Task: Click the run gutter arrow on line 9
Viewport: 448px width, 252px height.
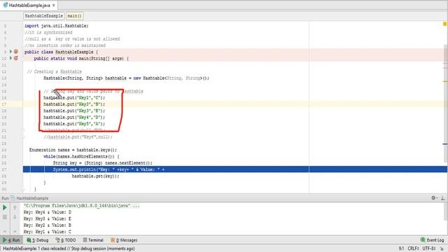Action: click(11, 52)
